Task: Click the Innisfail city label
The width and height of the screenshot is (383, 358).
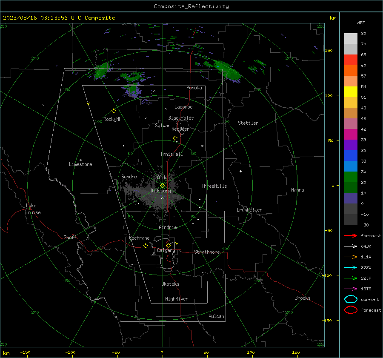Action: (171, 154)
